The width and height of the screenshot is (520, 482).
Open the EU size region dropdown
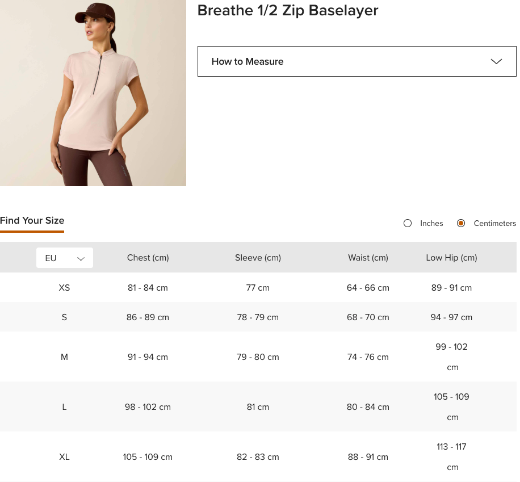coord(64,258)
